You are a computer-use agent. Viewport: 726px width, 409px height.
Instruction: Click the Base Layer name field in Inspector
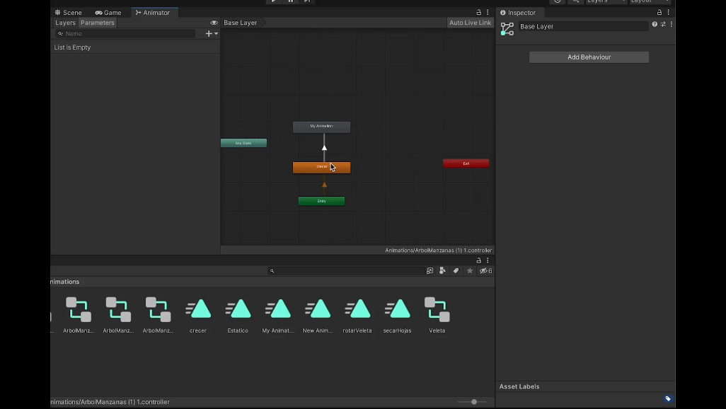pyautogui.click(x=583, y=26)
